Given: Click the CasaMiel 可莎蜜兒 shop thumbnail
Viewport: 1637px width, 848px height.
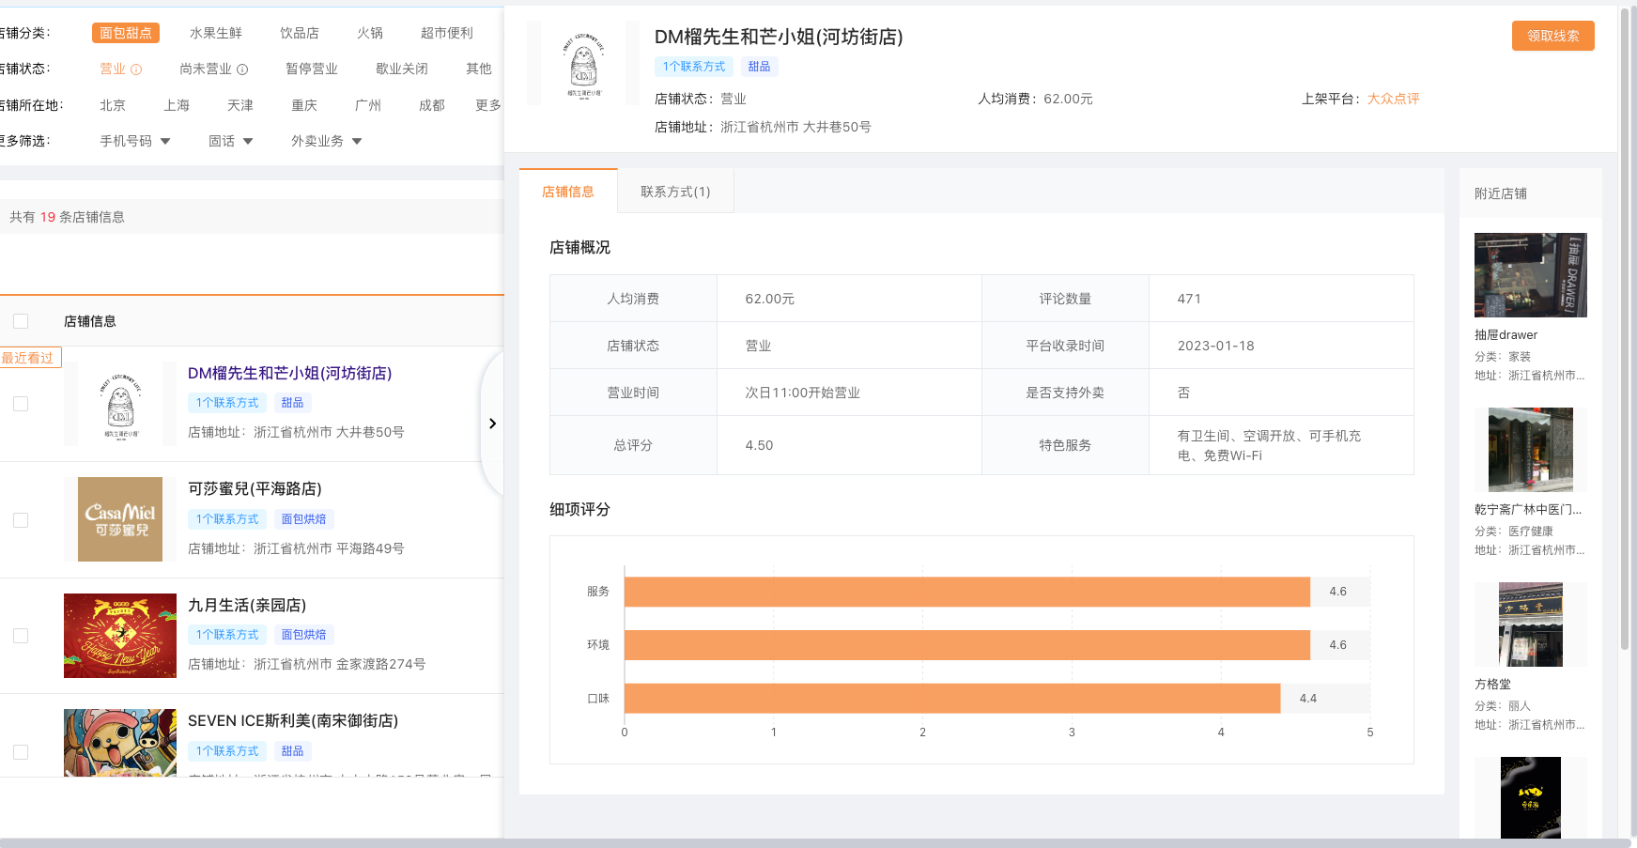Looking at the screenshot, I should pos(120,519).
